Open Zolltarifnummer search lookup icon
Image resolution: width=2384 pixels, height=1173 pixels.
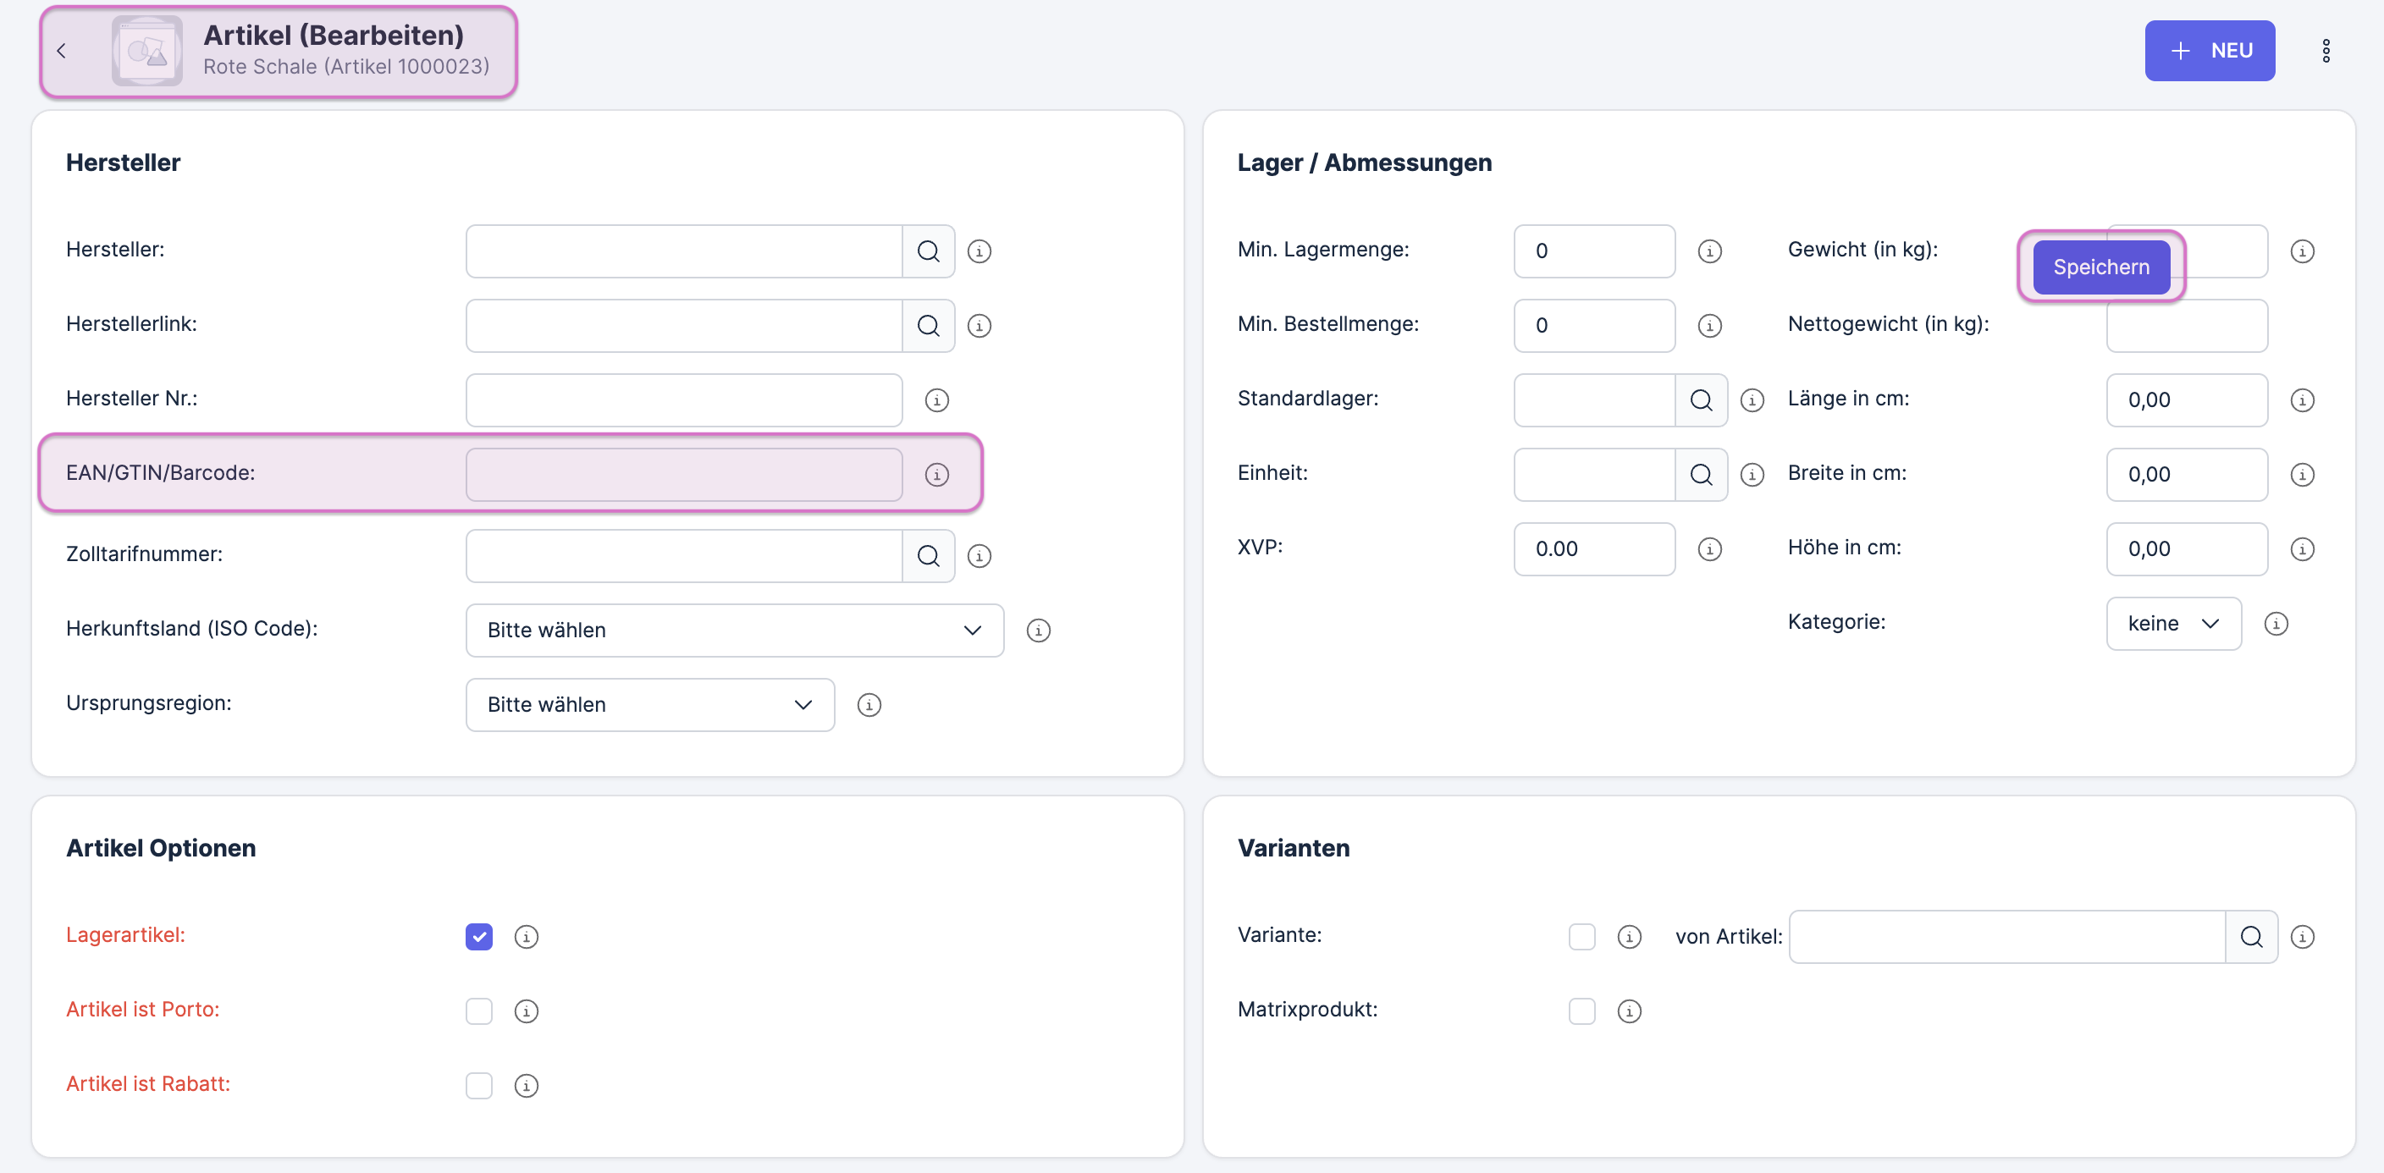tap(928, 555)
